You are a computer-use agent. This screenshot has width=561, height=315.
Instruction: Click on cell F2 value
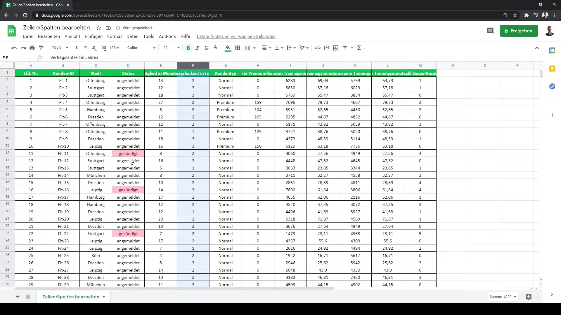click(x=193, y=80)
